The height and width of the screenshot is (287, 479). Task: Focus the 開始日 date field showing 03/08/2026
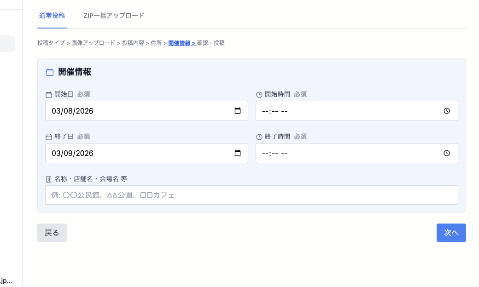point(138,111)
